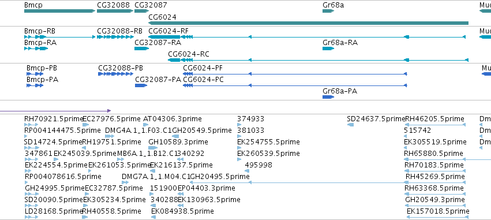Select EST SD14724.5prime
This screenshot has width=491, height=220.
(x=53, y=142)
